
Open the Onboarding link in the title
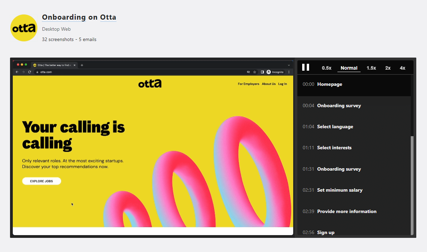pos(64,17)
